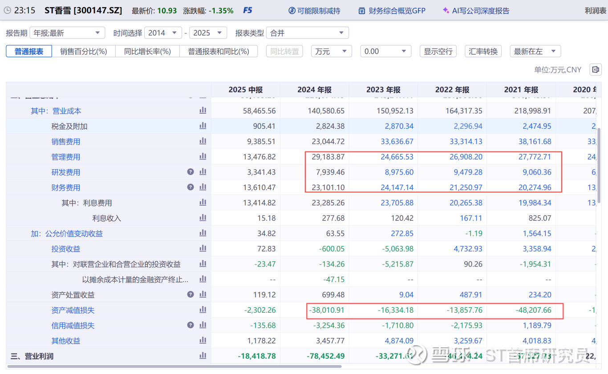Click help icon next to 财务费用

(x=191, y=187)
